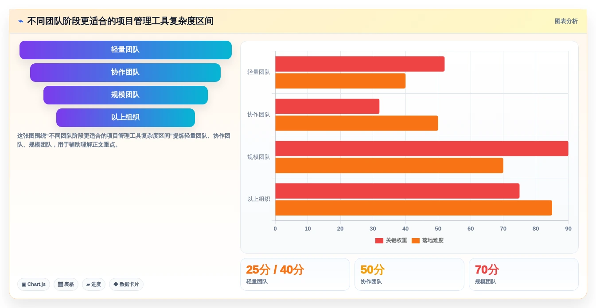Click the 轻量团队 y-axis label in chart

[259, 72]
